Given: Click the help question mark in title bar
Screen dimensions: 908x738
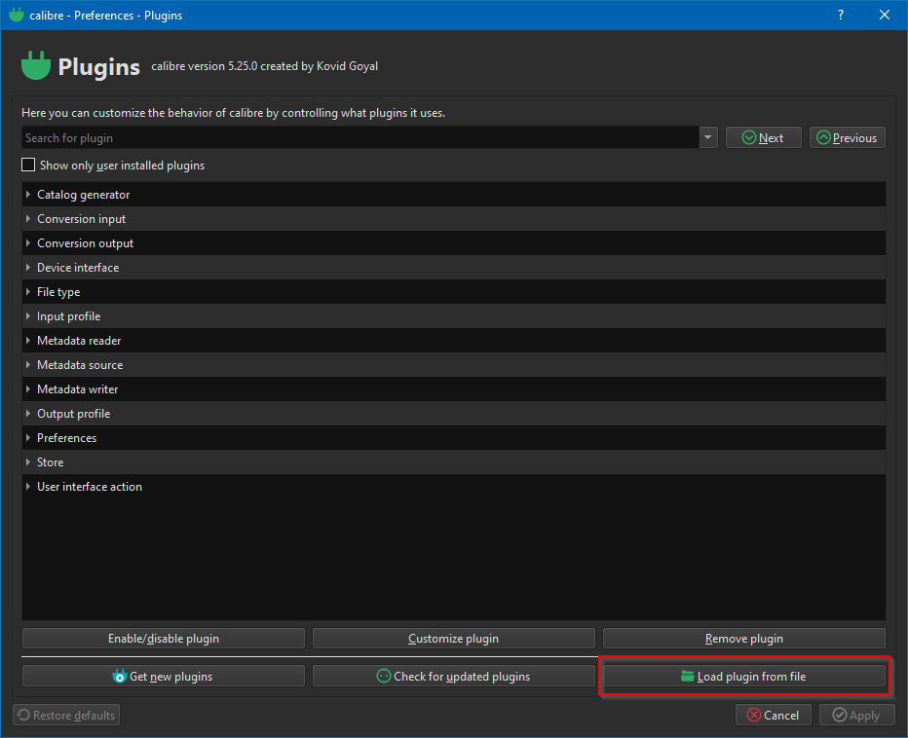Looking at the screenshot, I should (840, 15).
